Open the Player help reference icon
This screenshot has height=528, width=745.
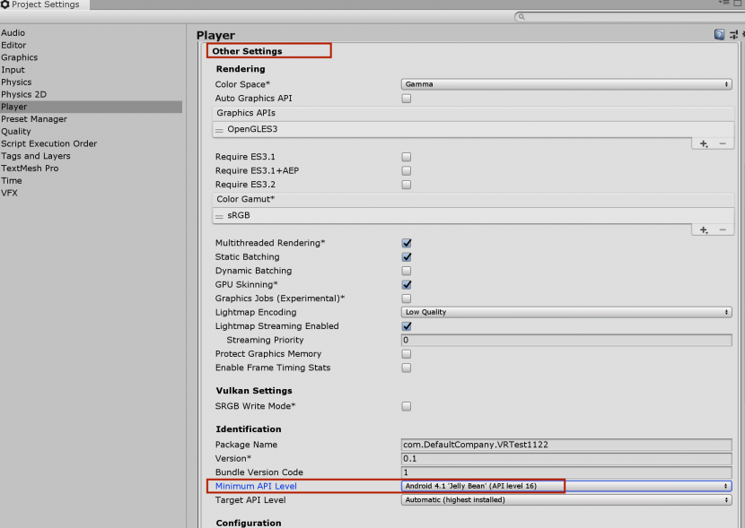click(719, 35)
